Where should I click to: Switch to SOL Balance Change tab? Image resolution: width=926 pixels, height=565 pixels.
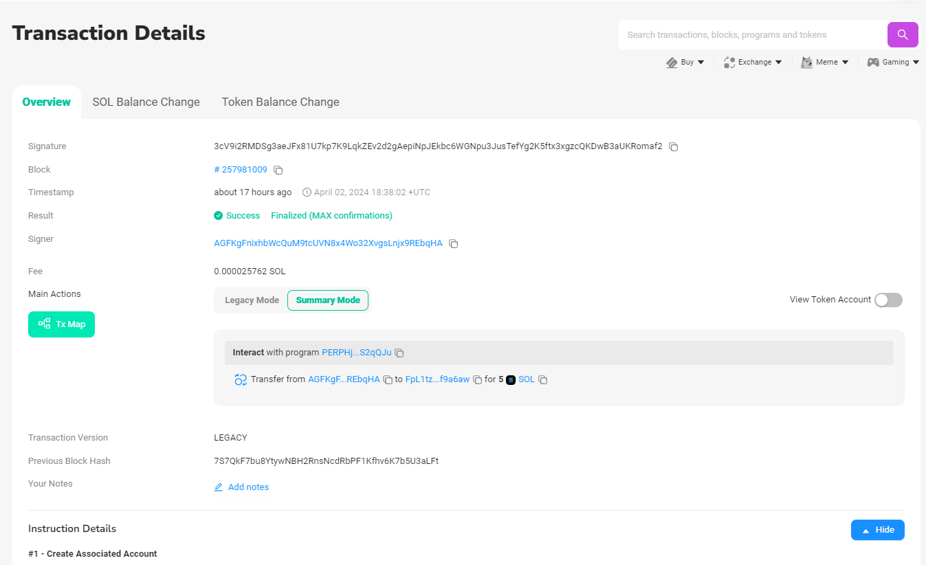[146, 102]
